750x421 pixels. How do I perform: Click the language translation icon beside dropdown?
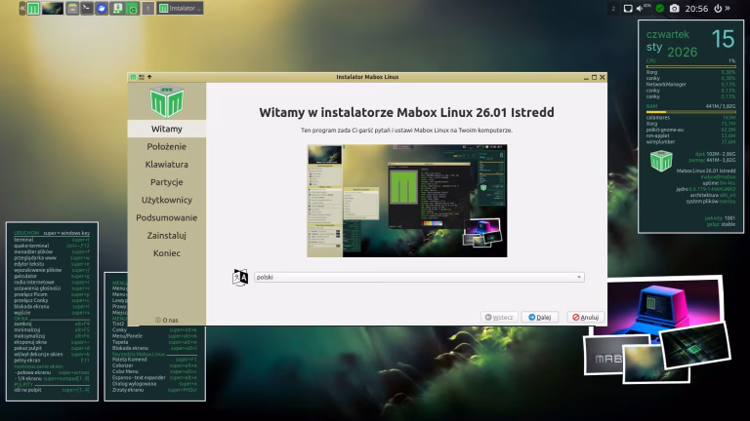pos(239,277)
